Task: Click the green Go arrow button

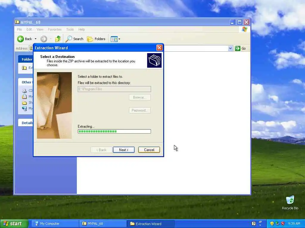Action: pyautogui.click(x=237, y=48)
